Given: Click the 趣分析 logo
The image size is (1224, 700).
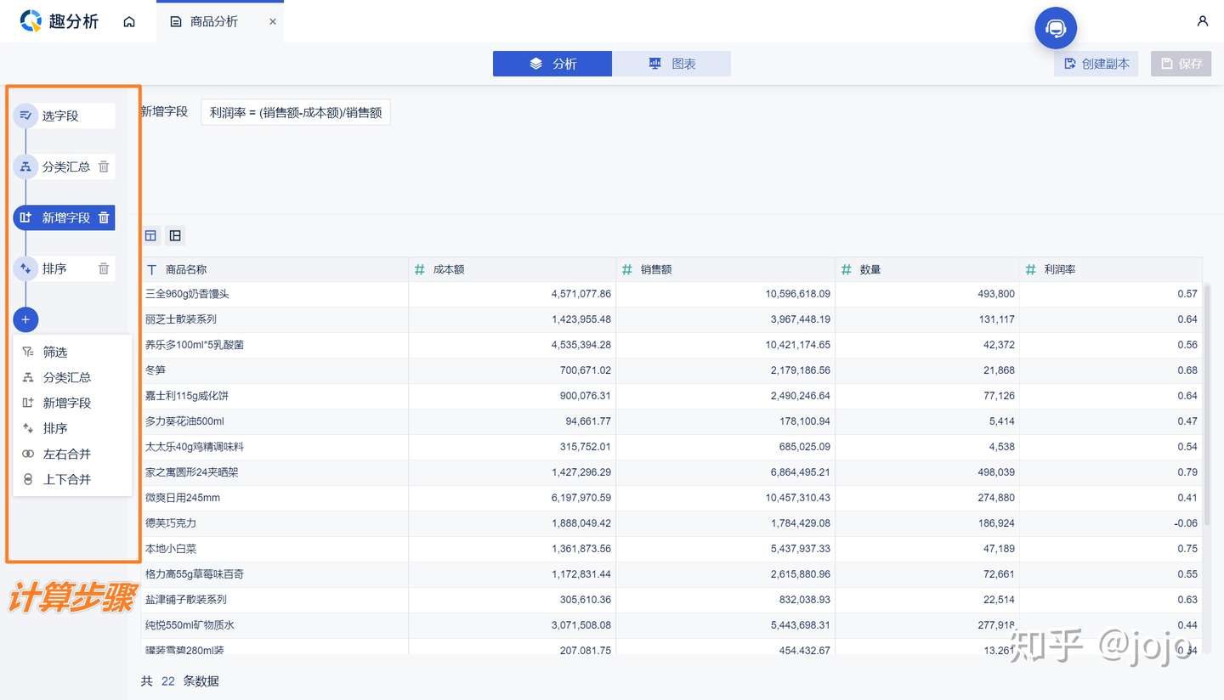Looking at the screenshot, I should point(59,21).
